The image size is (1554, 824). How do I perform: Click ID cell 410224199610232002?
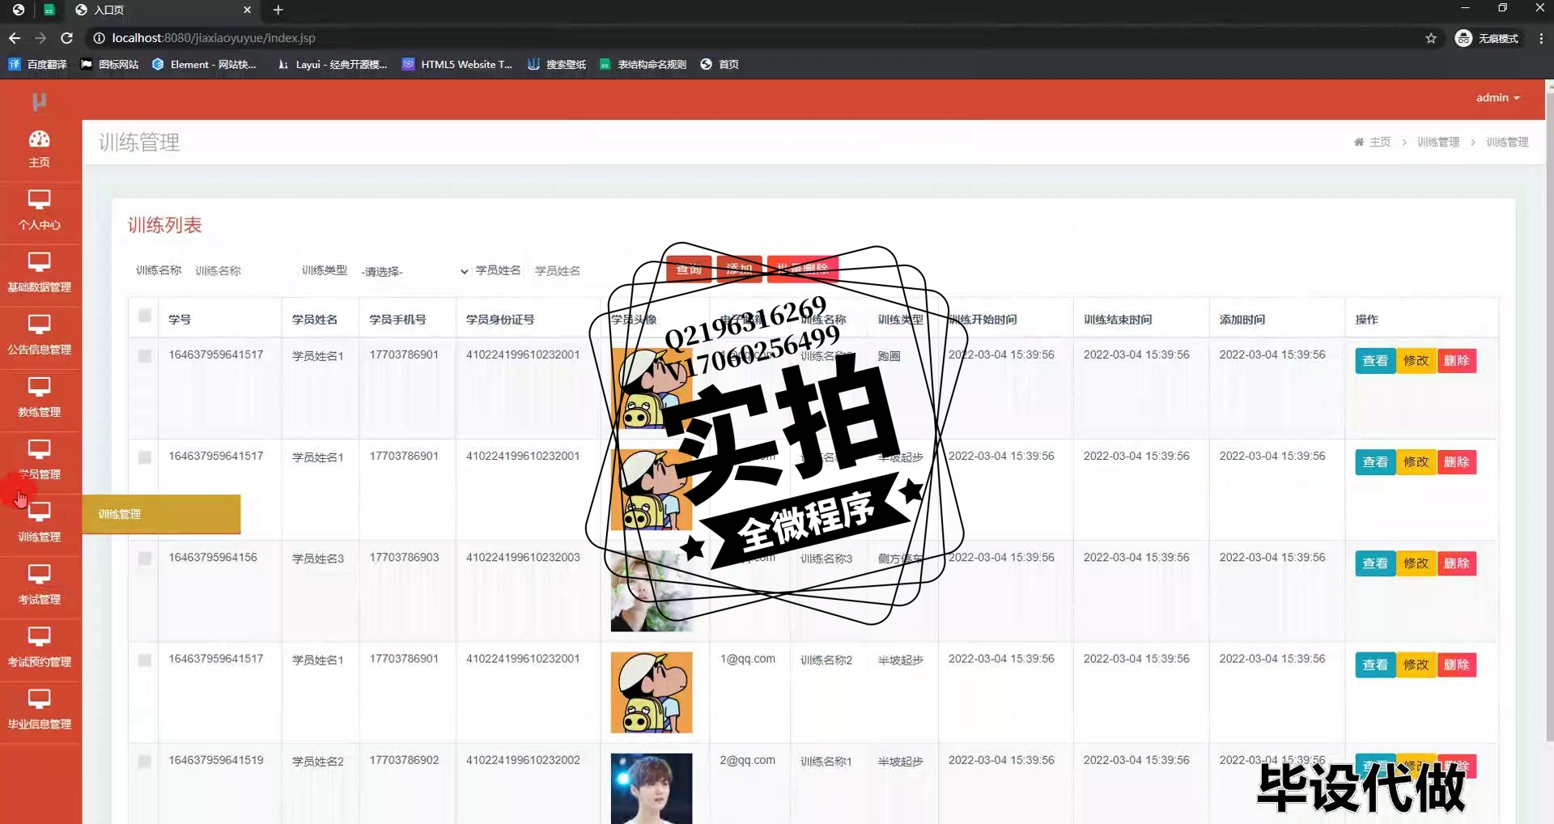pos(523,760)
